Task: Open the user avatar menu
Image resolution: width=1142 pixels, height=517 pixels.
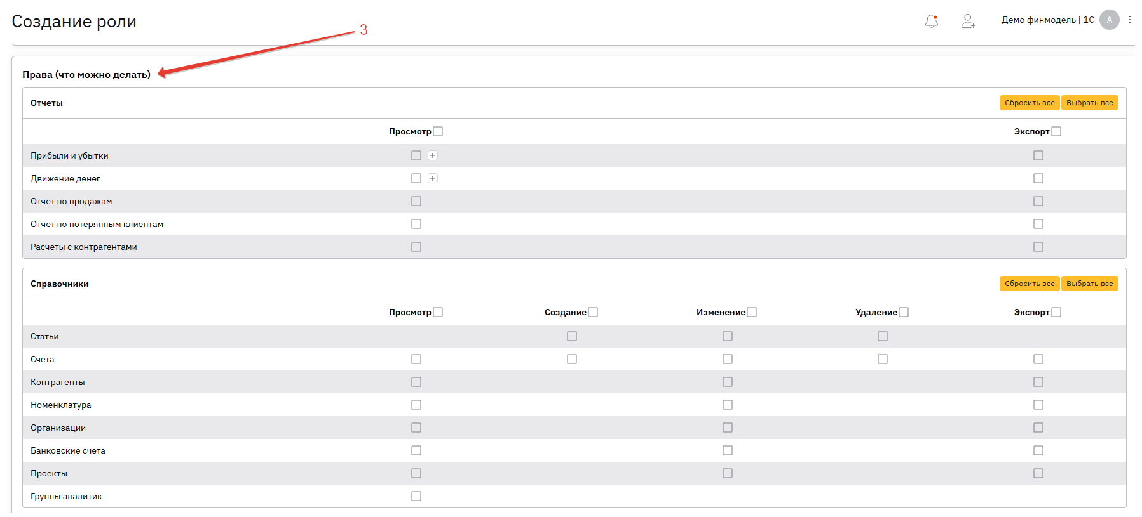Action: pyautogui.click(x=1110, y=20)
